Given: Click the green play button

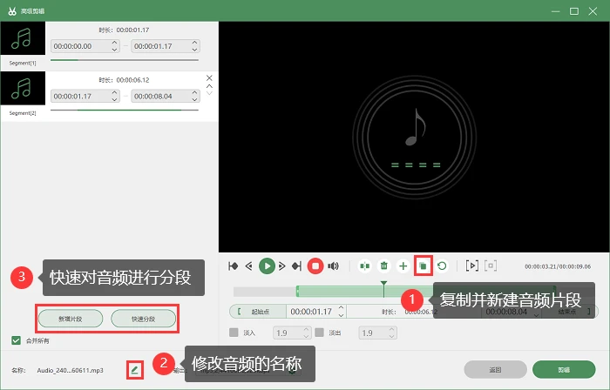Looking at the screenshot, I should 267,266.
